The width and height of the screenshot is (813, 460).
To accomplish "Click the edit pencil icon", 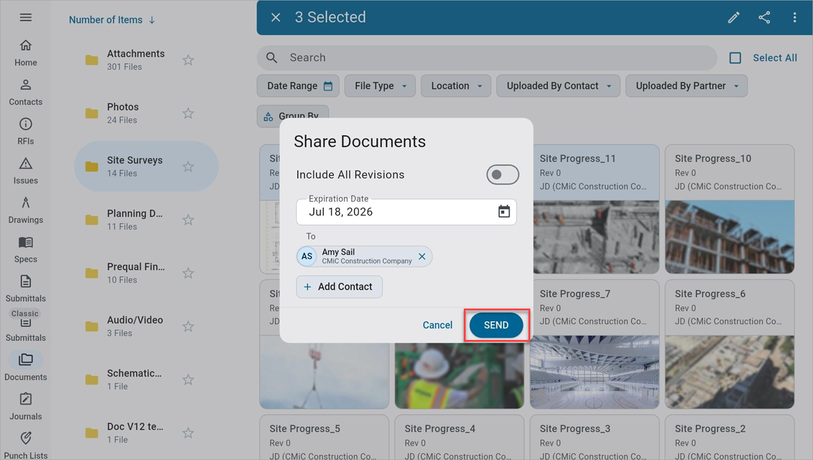I will pos(734,17).
